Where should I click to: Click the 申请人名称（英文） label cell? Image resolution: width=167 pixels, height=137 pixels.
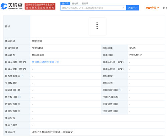115,62
